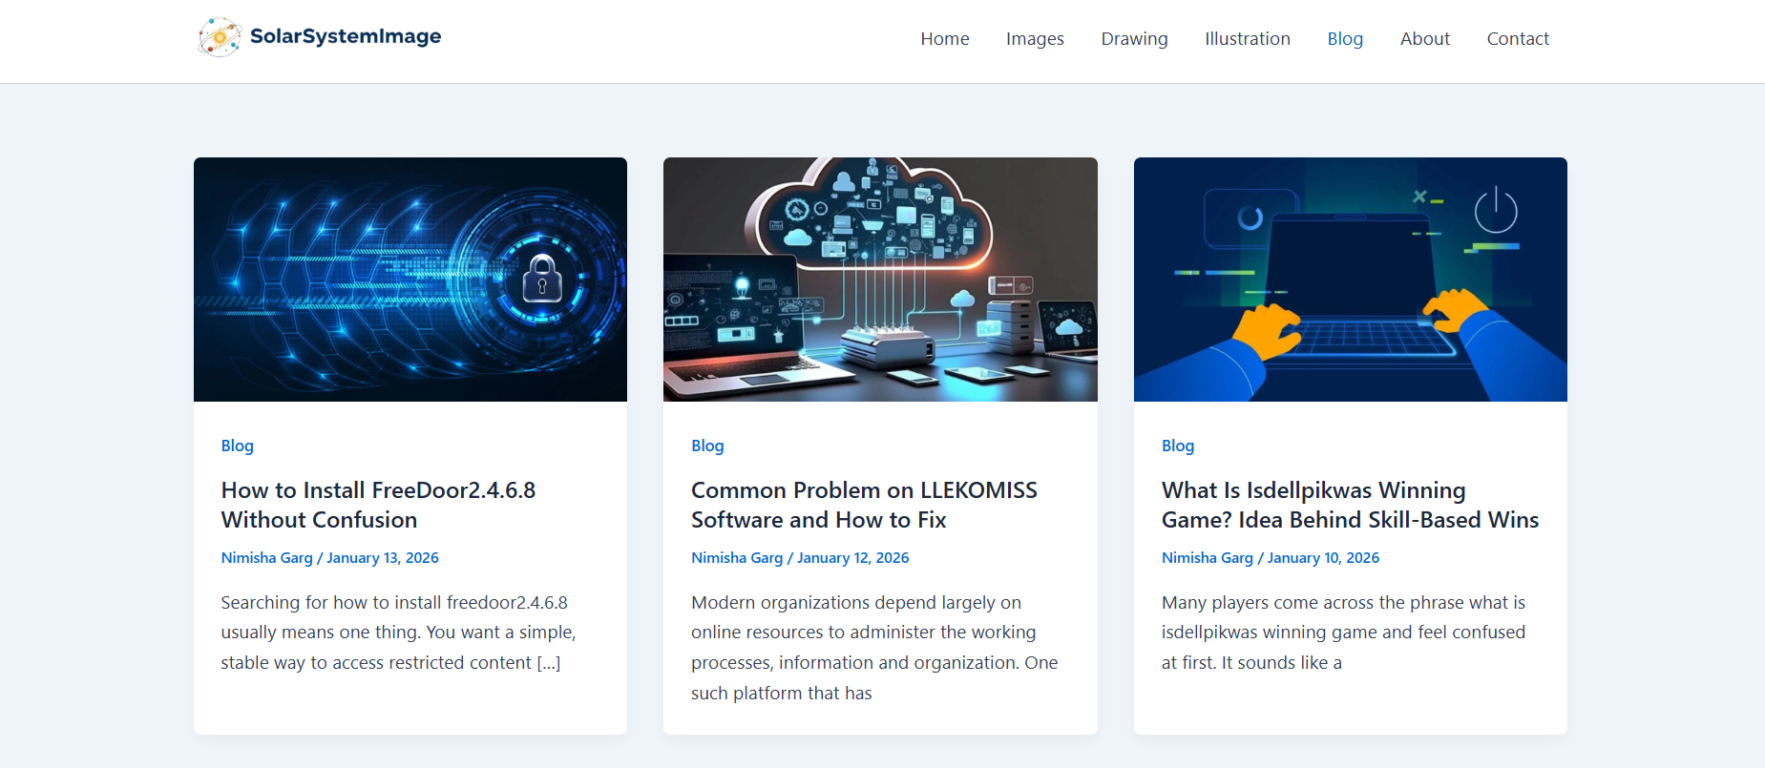Image resolution: width=1765 pixels, height=768 pixels.
Task: Click Blog category above the LLEKOMISS article
Action: tap(707, 446)
